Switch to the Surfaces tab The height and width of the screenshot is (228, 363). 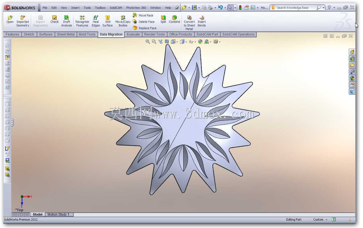point(46,34)
